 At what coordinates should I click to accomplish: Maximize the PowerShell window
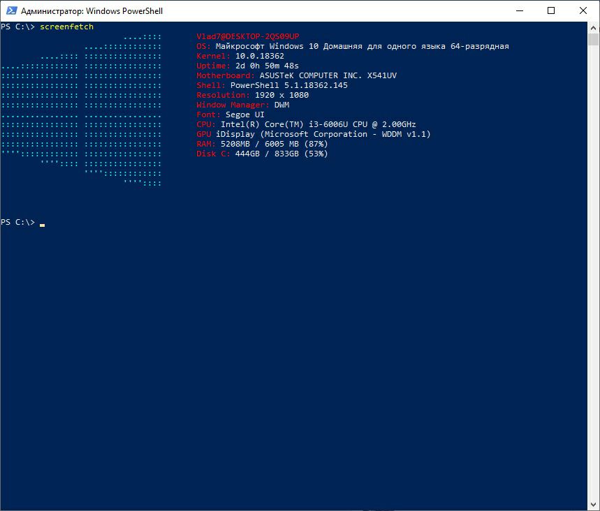(x=551, y=10)
